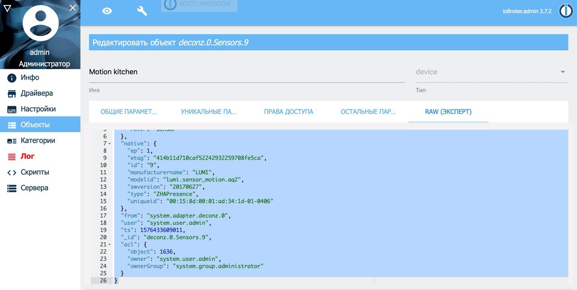Image resolution: width=577 pixels, height=290 pixels.
Task: Click the Категории sidebar icon
Action: [12, 141]
